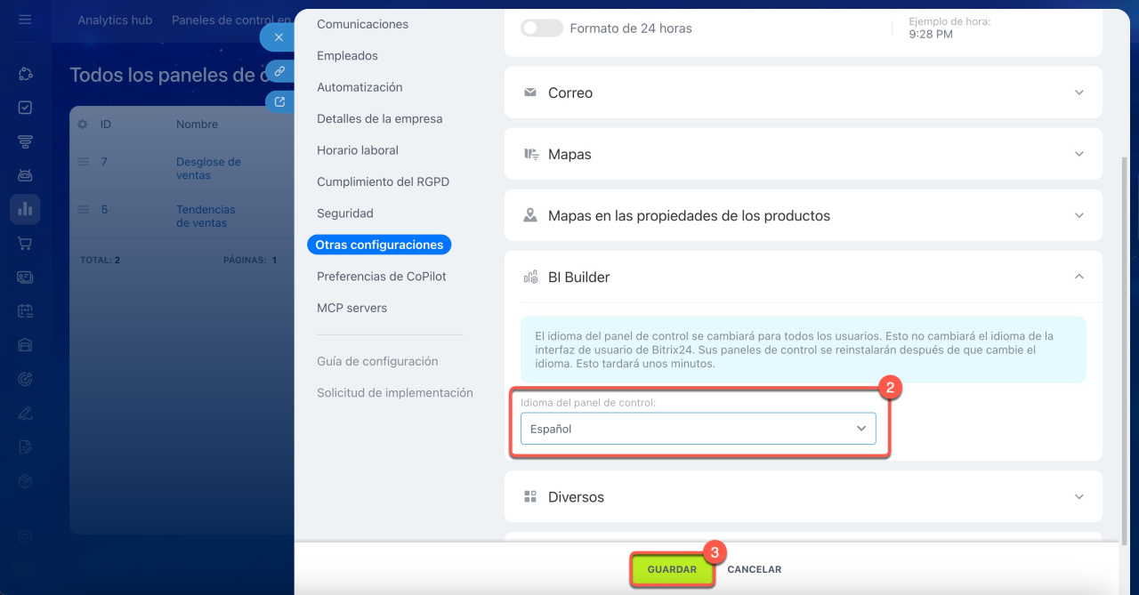Click the CANCELAR button
Image resolution: width=1139 pixels, height=595 pixels.
click(x=755, y=569)
